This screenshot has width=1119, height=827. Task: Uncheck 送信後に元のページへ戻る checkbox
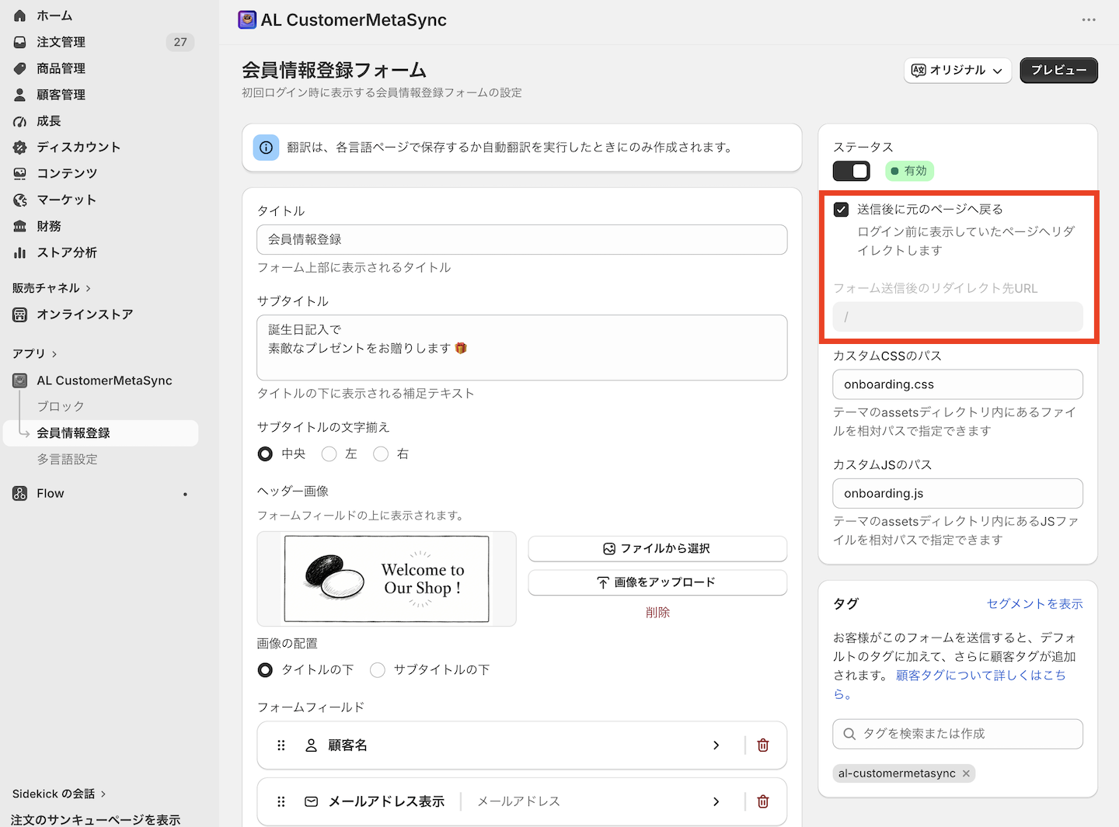(x=841, y=210)
